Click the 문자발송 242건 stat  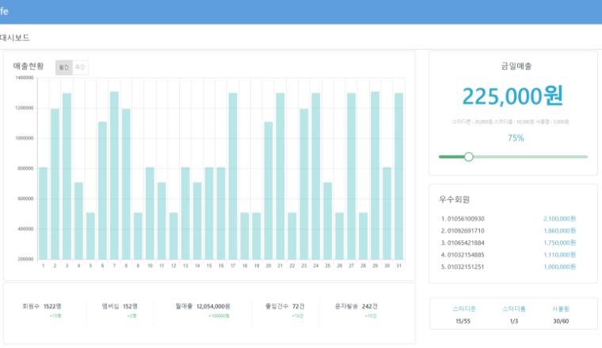click(x=356, y=306)
